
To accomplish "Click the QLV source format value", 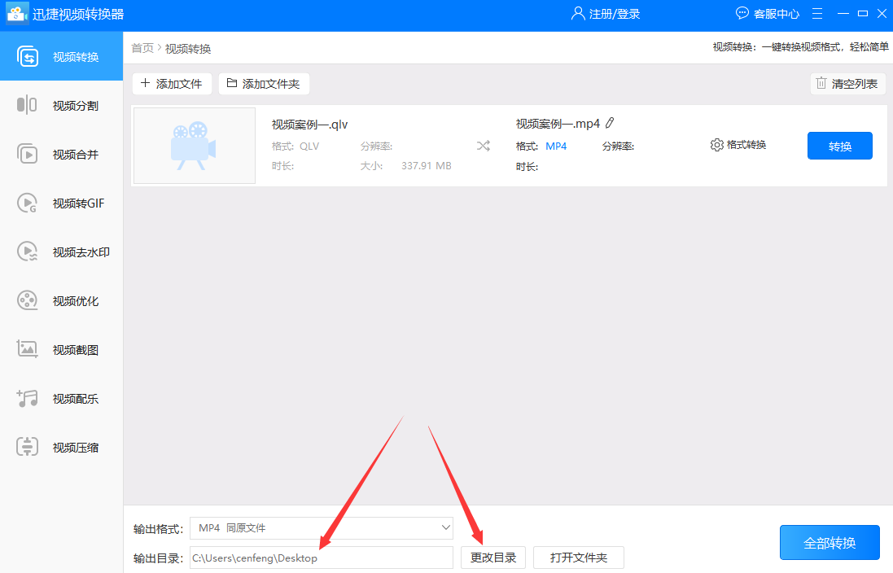I will pos(309,147).
